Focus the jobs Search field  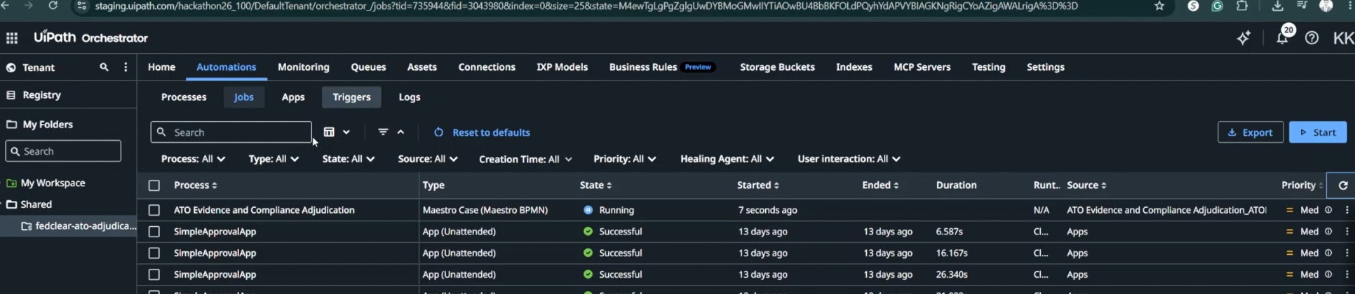pyautogui.click(x=231, y=132)
